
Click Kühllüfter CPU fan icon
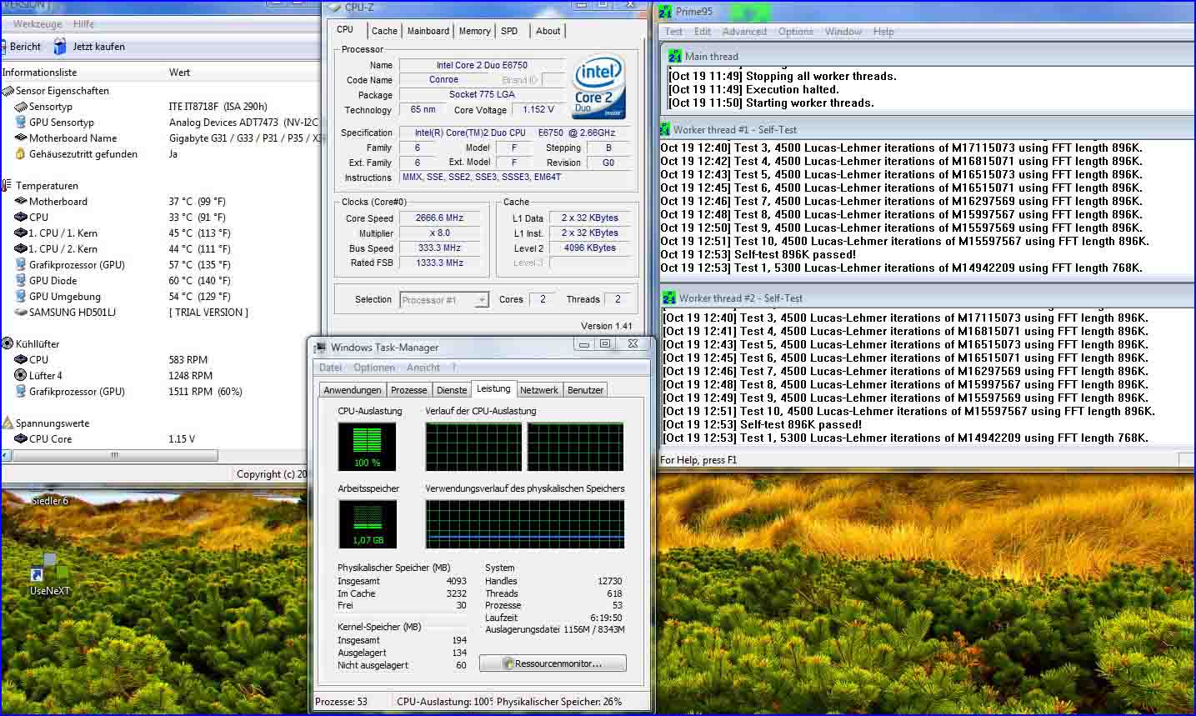(x=21, y=360)
